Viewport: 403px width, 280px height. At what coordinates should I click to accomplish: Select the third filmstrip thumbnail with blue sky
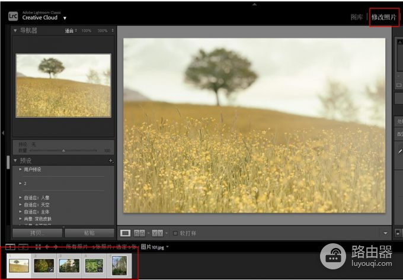(x=69, y=266)
